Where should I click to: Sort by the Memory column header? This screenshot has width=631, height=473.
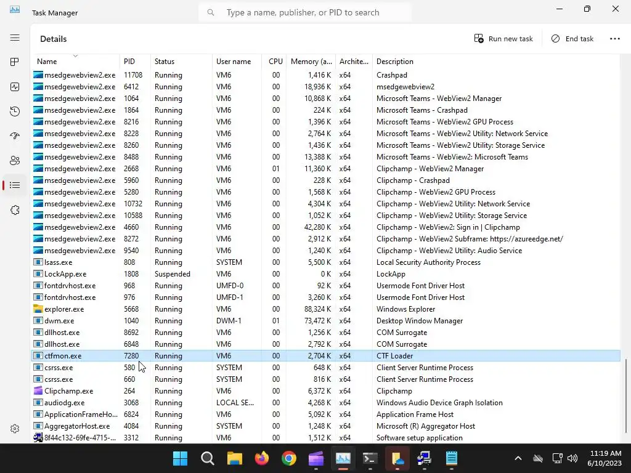point(311,62)
